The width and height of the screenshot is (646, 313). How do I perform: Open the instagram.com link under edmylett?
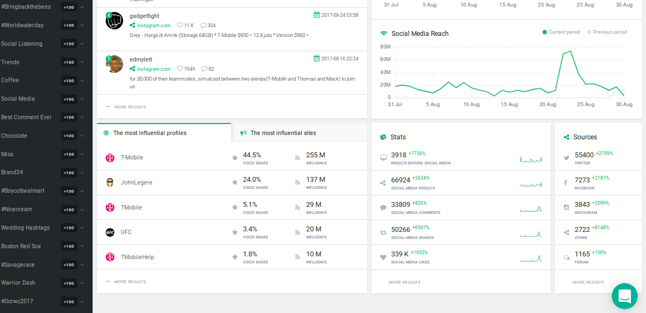pyautogui.click(x=154, y=69)
